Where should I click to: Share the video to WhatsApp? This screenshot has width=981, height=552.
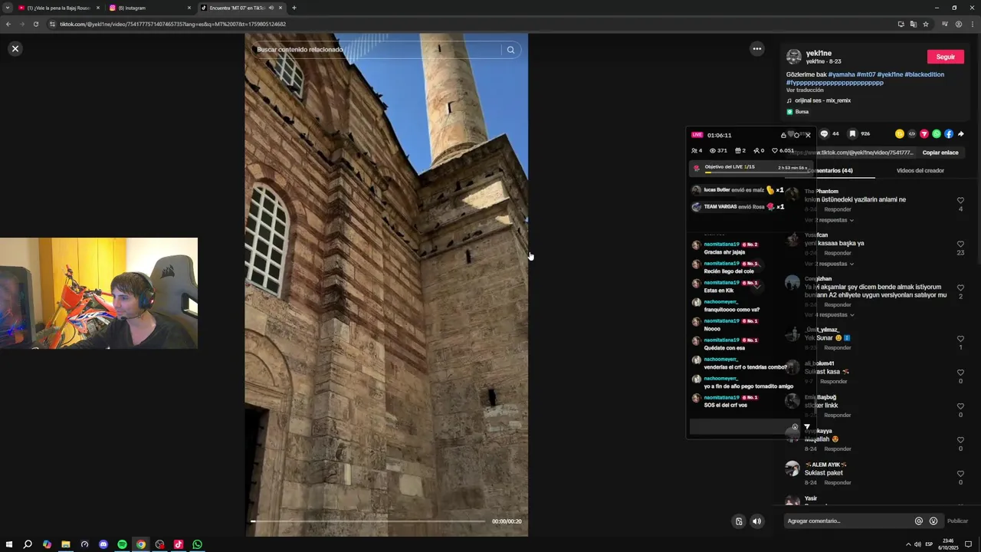click(937, 133)
